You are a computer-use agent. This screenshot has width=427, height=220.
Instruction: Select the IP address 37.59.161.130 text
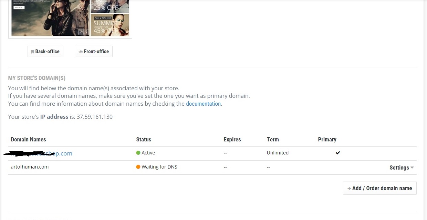click(x=95, y=117)
